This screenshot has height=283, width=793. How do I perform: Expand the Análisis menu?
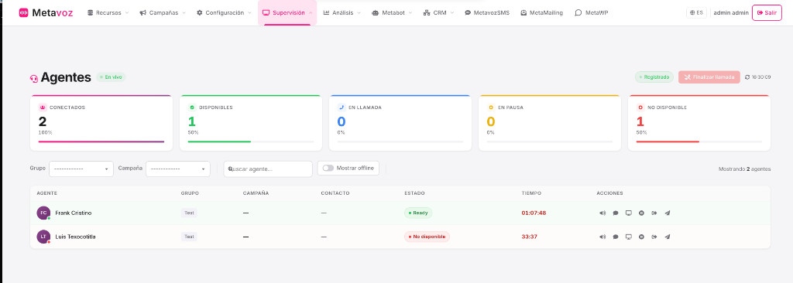(342, 12)
